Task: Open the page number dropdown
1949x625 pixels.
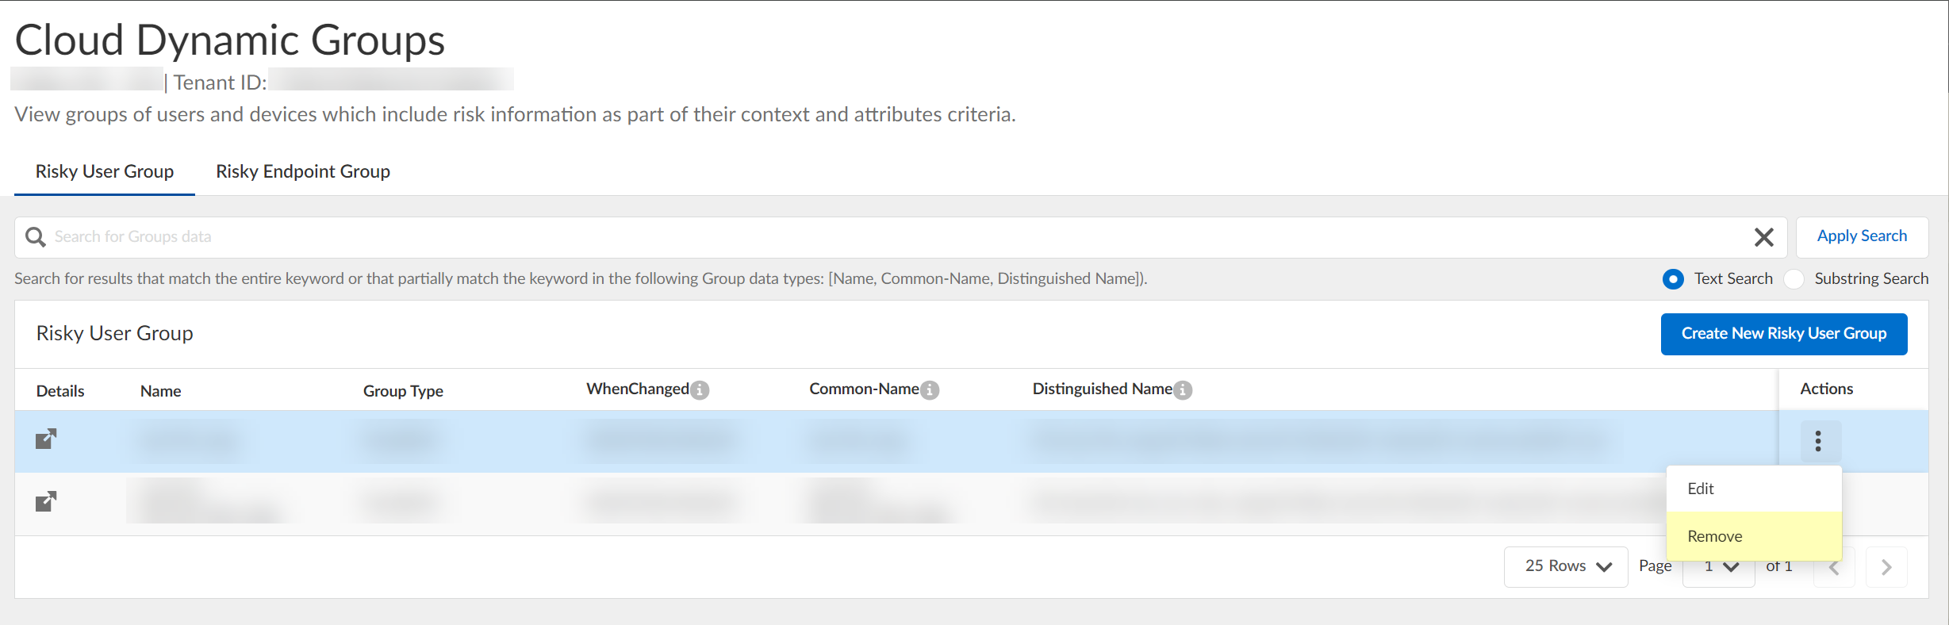Action: (x=1720, y=566)
